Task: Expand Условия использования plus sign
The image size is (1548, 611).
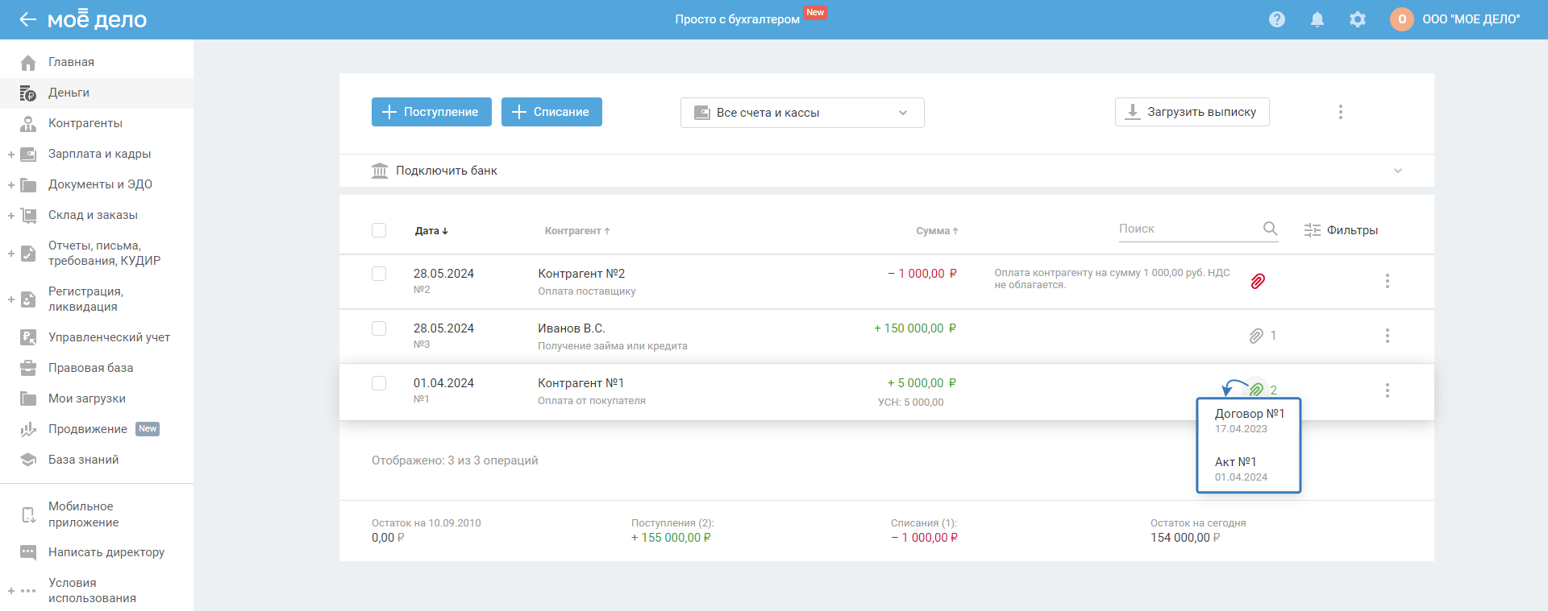Action: pyautogui.click(x=11, y=590)
